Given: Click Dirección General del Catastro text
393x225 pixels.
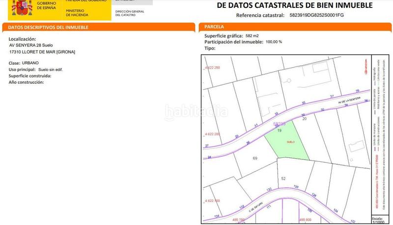Looking at the screenshot, I should [130, 12].
